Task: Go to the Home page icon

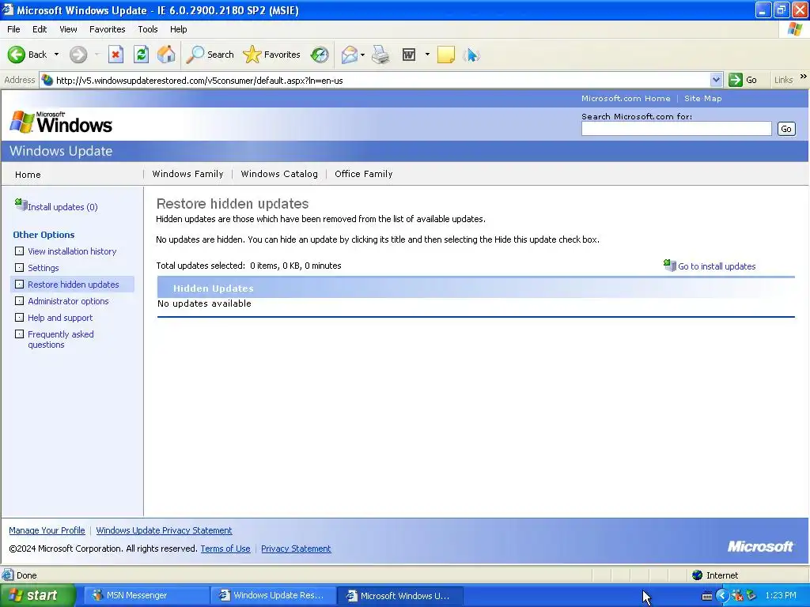Action: pos(166,55)
